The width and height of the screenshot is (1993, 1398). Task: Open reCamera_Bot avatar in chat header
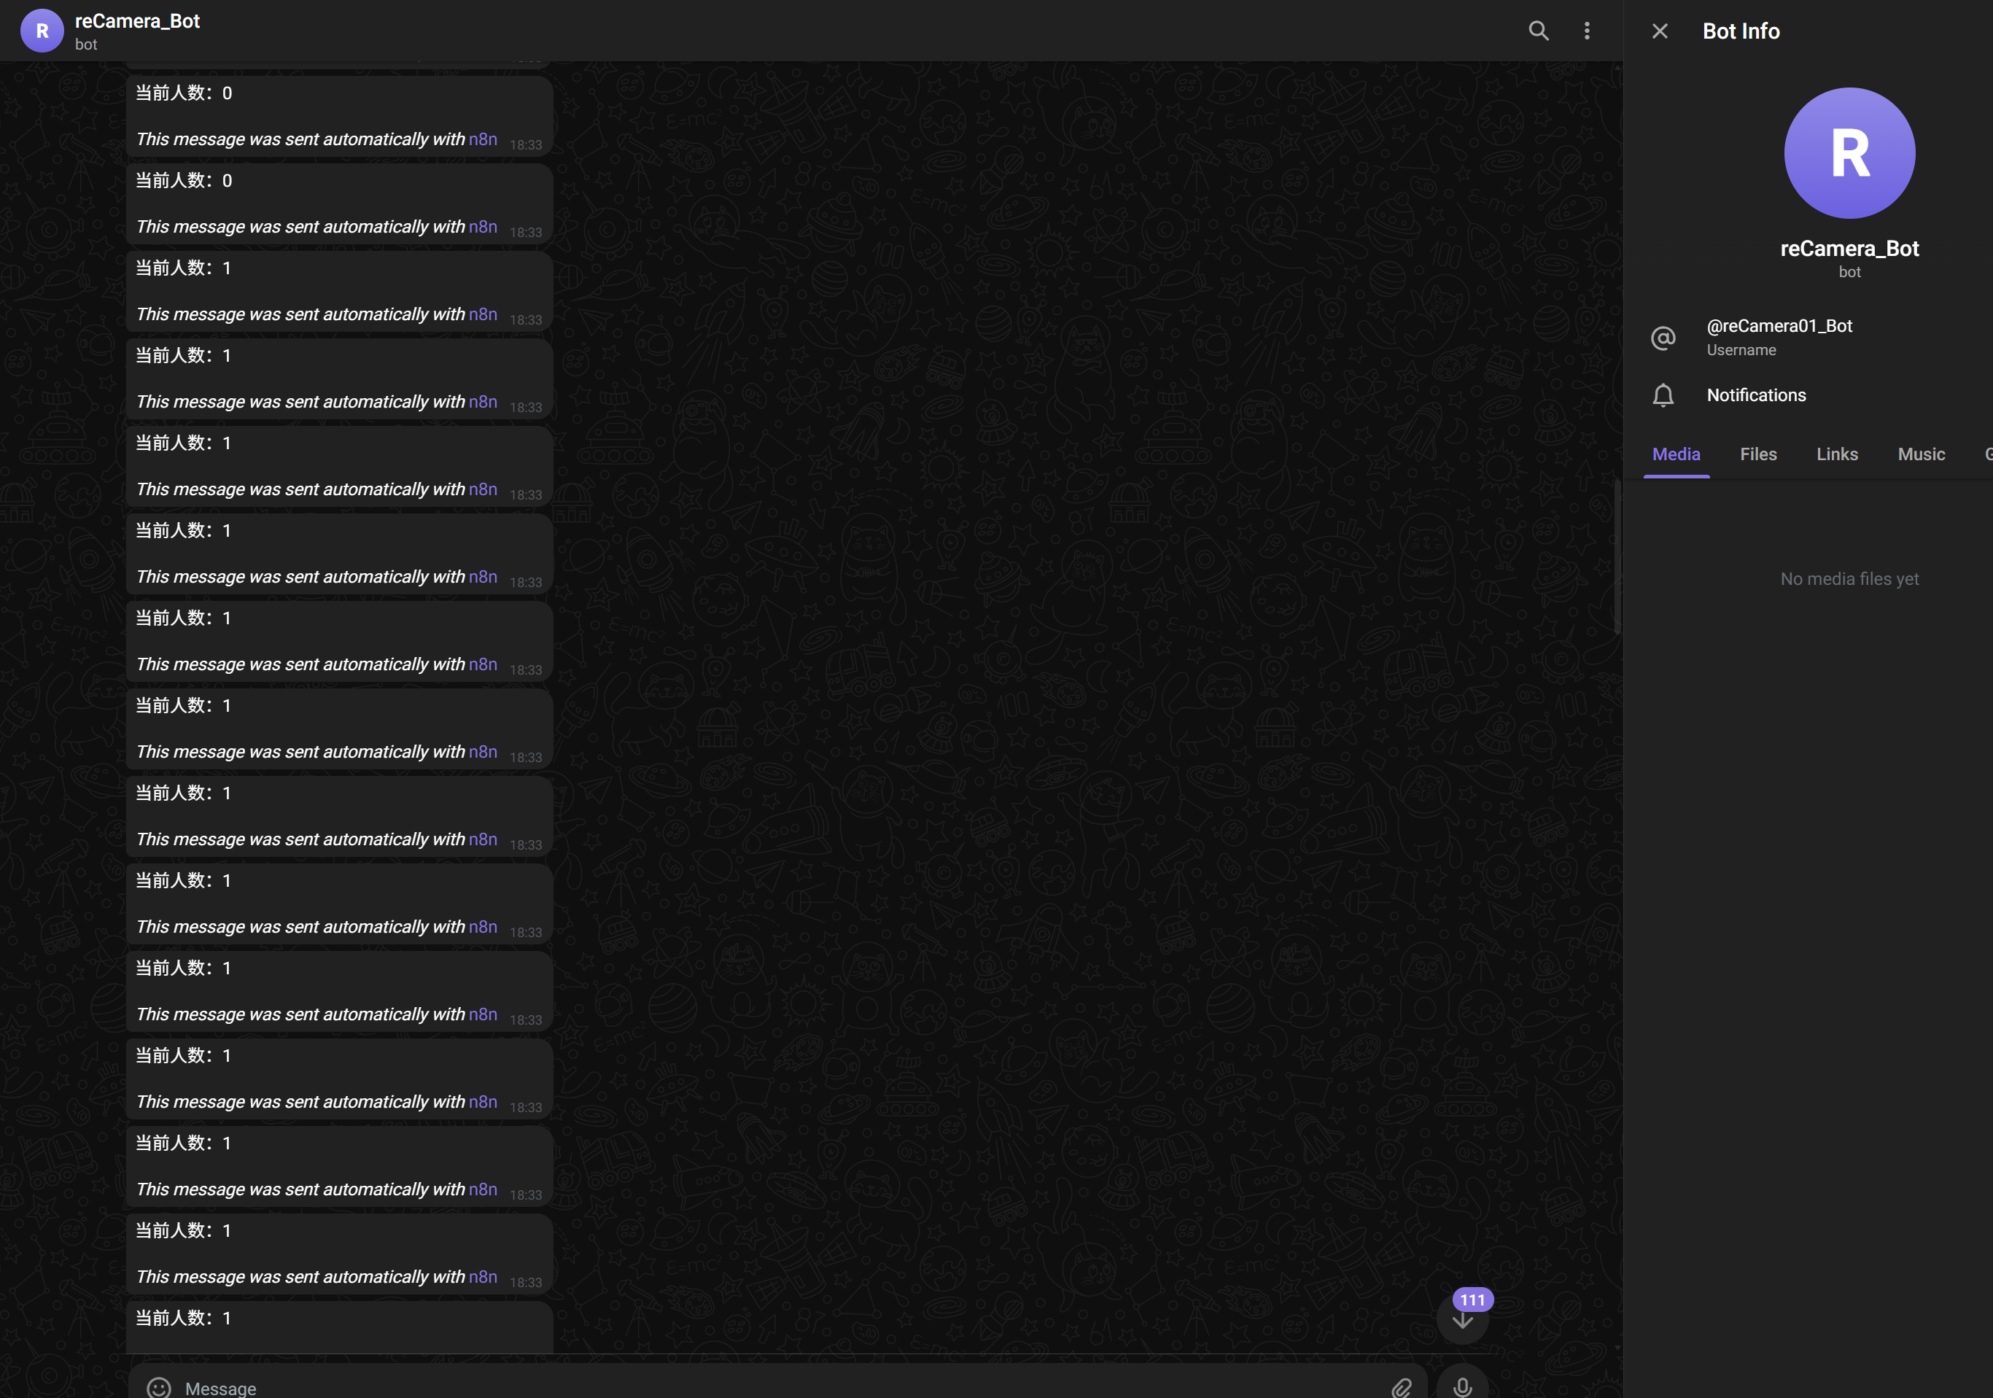pyautogui.click(x=42, y=31)
